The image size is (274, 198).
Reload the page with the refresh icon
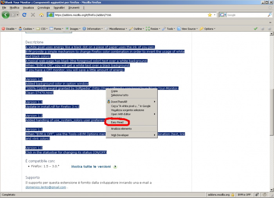coord(24,15)
